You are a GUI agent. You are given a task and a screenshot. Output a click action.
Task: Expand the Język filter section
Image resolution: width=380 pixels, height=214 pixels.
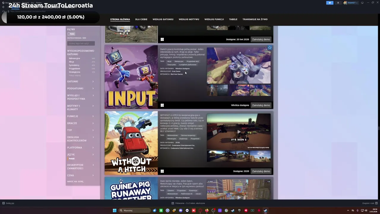click(80, 155)
